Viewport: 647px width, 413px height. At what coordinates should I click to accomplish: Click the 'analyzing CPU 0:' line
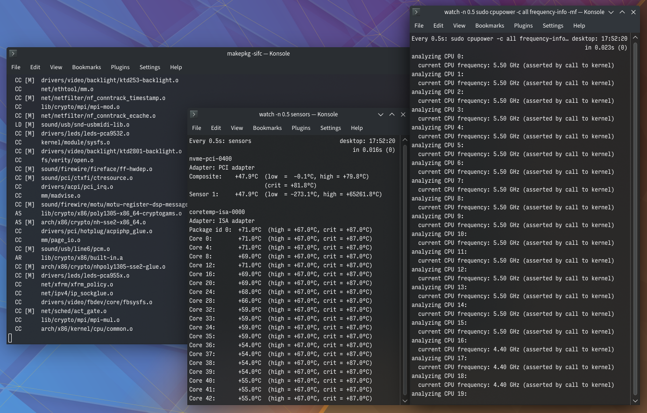(438, 57)
